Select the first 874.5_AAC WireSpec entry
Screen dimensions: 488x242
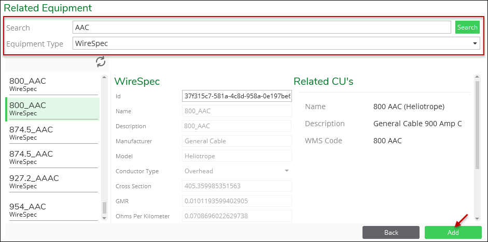(x=53, y=133)
